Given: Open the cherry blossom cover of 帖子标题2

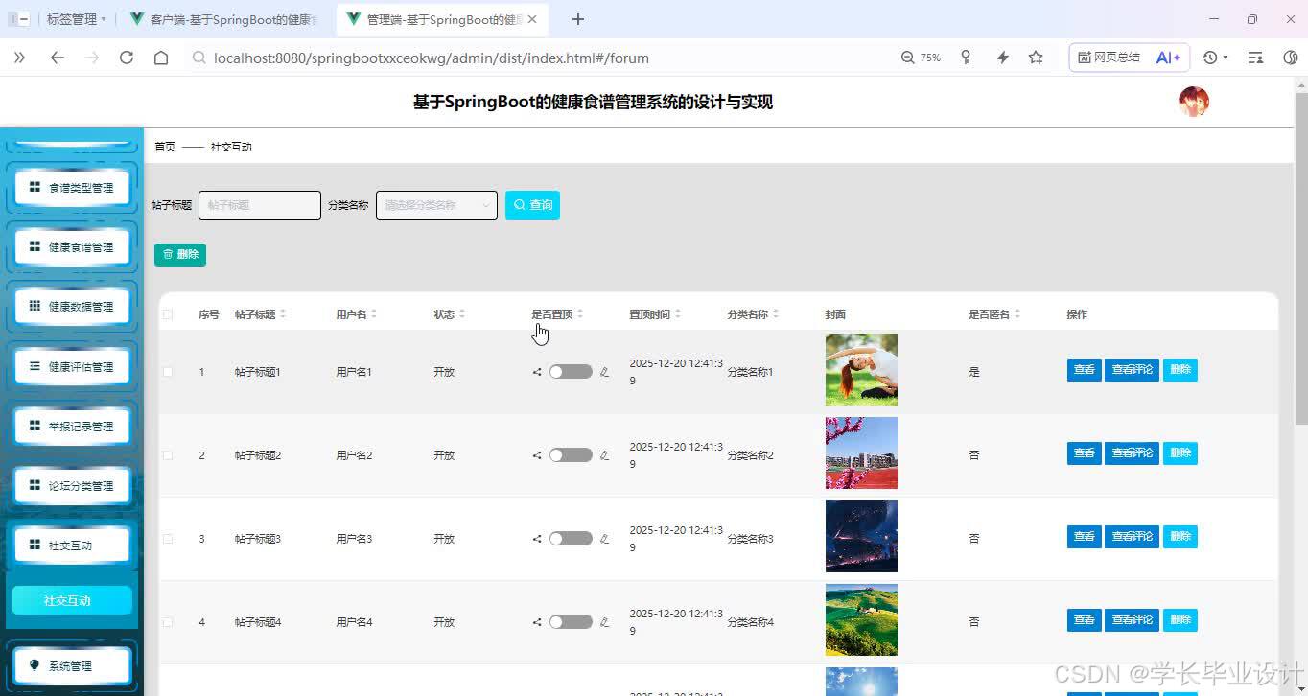Looking at the screenshot, I should coord(861,452).
